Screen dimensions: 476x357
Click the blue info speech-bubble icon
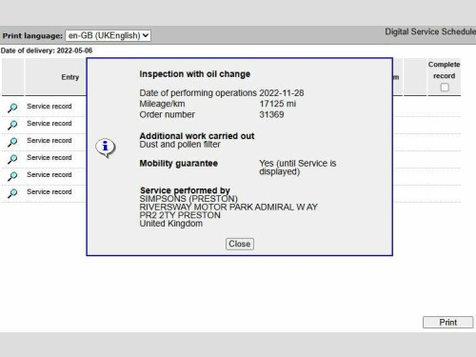pos(106,148)
